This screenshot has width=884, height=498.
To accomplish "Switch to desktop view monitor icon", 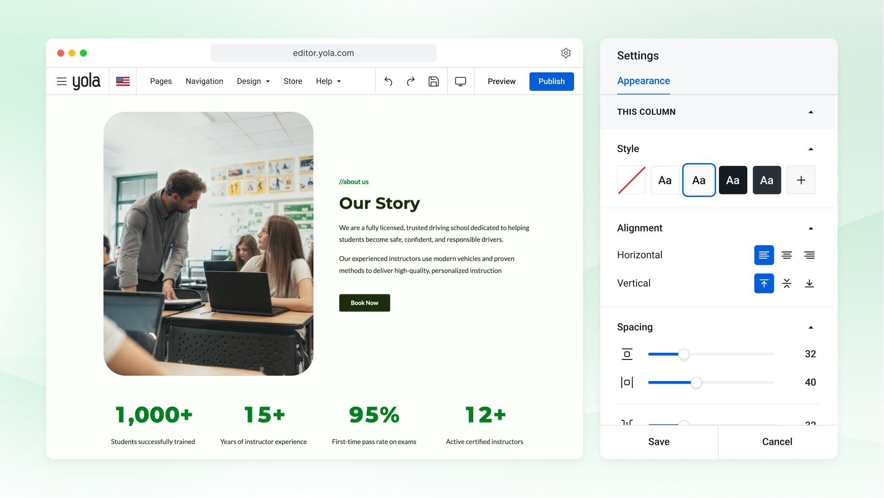I will (x=461, y=81).
